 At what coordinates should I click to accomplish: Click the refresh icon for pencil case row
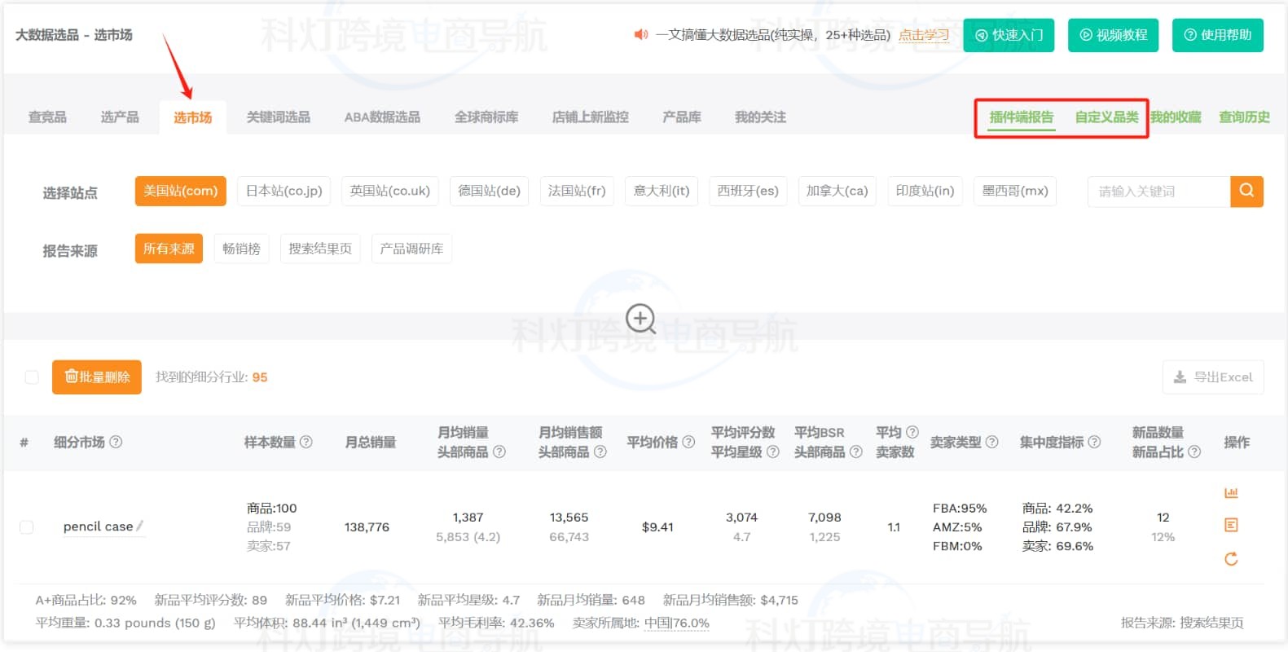[1231, 559]
